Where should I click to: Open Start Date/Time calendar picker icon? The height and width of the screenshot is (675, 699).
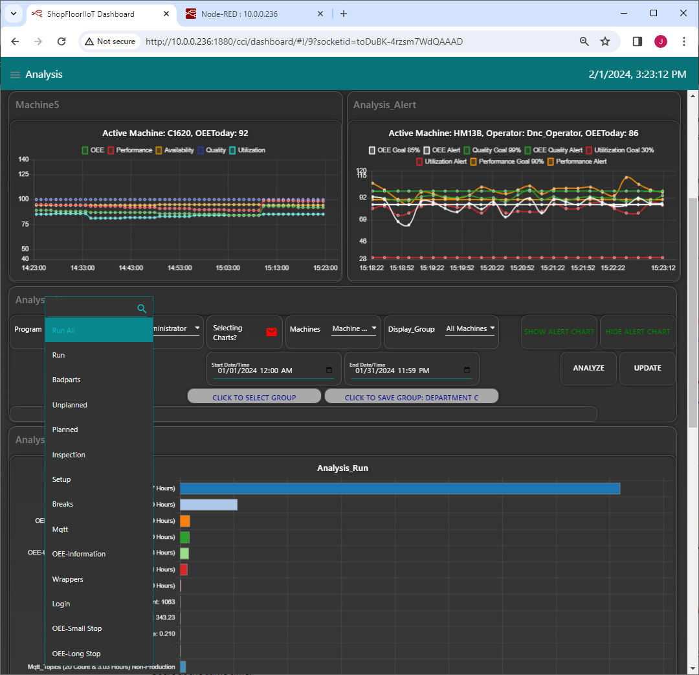coord(329,371)
